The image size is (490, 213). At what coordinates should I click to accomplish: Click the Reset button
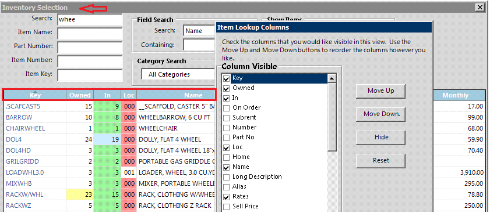[x=380, y=161]
